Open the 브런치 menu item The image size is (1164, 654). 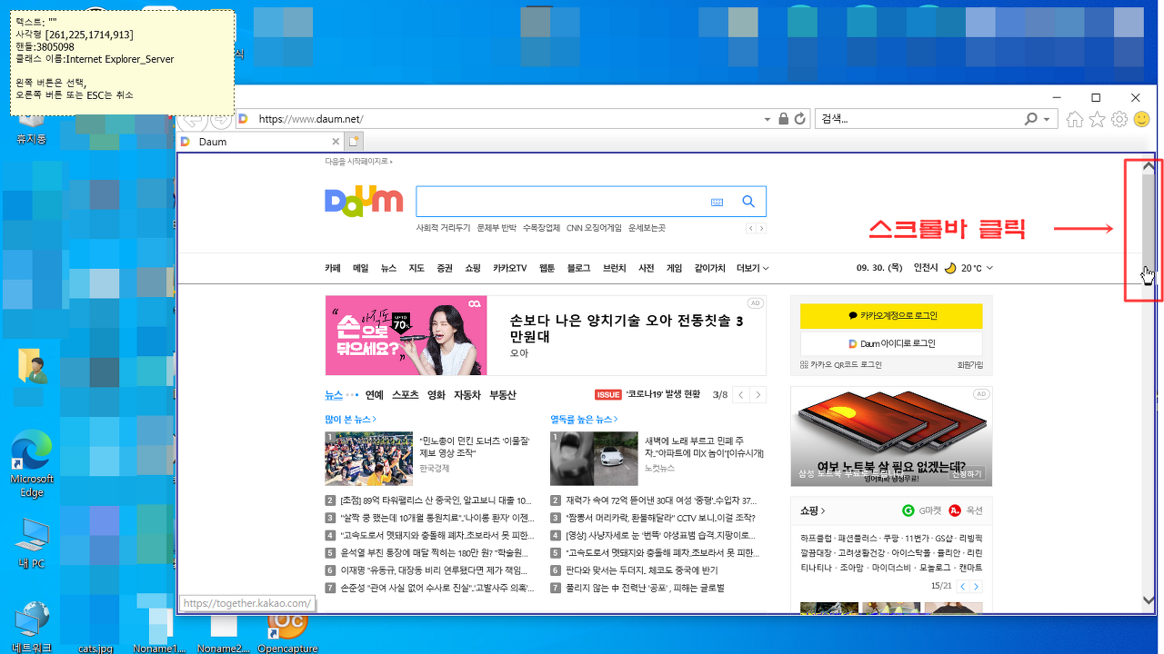point(615,268)
